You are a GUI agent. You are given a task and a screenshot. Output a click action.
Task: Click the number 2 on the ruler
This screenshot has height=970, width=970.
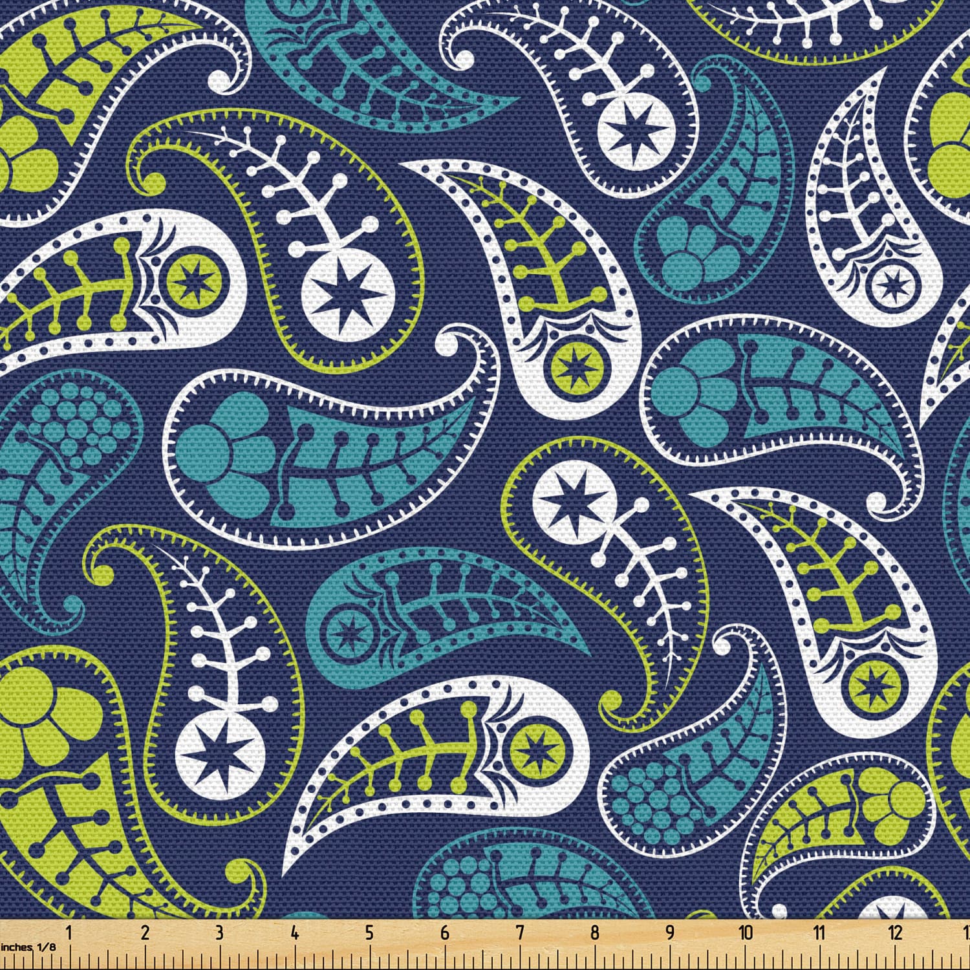(x=145, y=932)
